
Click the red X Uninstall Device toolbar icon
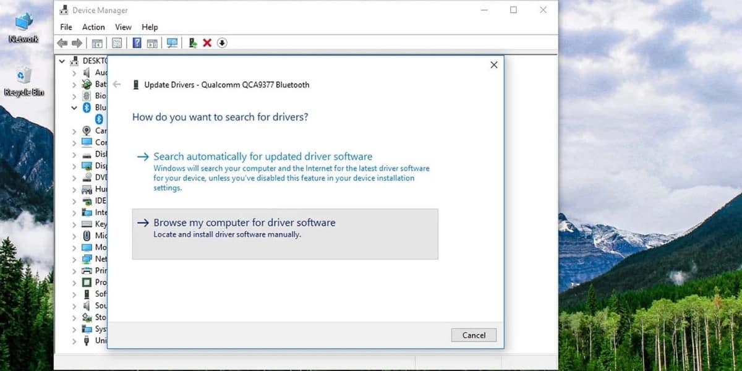206,43
